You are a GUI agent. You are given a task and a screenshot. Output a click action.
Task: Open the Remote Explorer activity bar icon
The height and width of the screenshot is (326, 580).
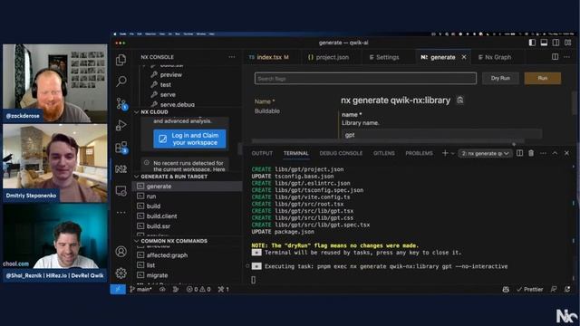pos(121,191)
